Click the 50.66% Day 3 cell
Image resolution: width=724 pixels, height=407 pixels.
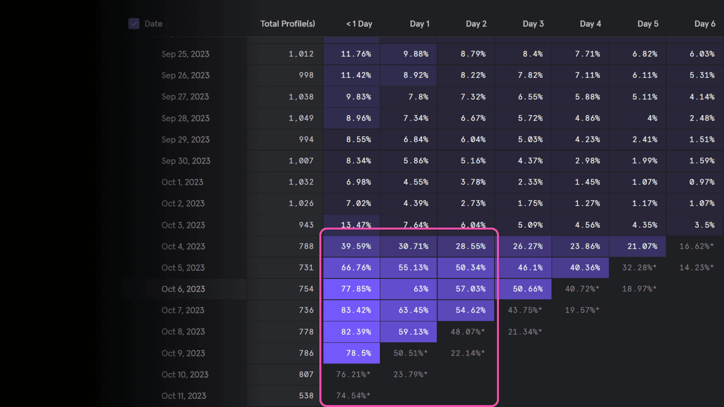pos(527,289)
